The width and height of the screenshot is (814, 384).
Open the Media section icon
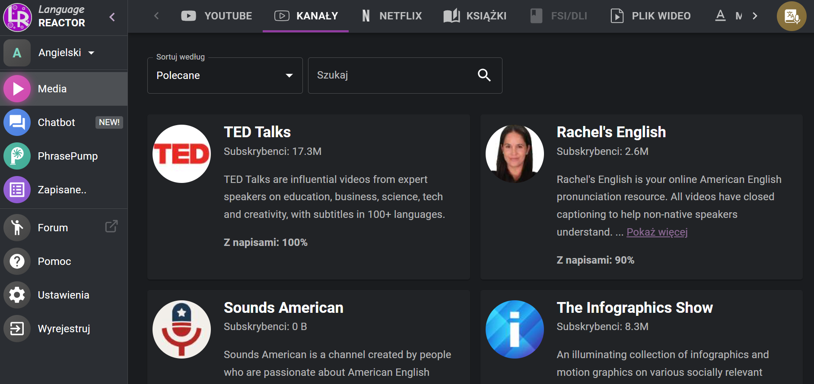click(x=17, y=89)
